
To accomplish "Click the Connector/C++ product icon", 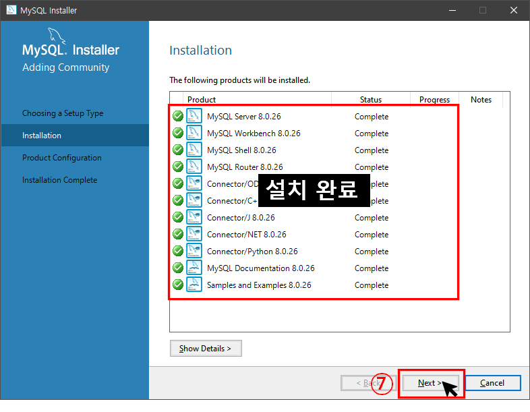I will click(194, 200).
